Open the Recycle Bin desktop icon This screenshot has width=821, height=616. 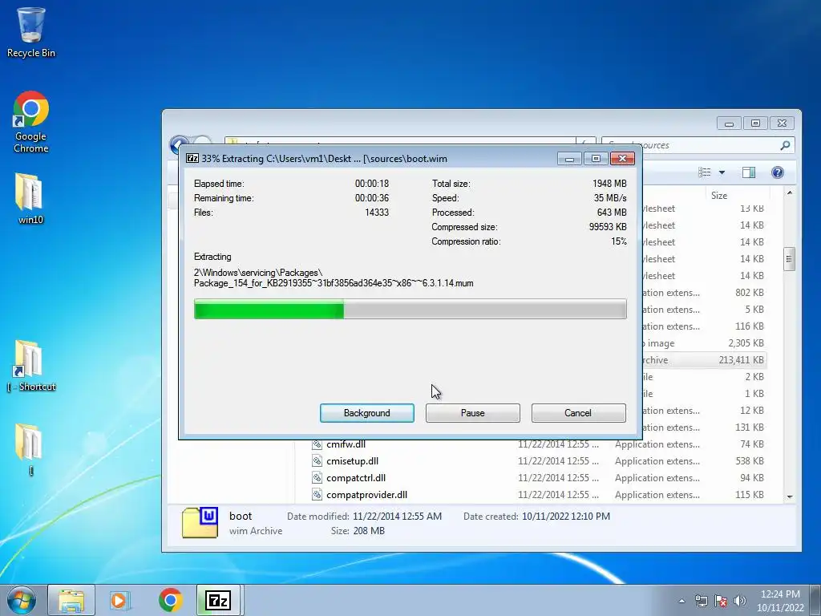[31, 32]
